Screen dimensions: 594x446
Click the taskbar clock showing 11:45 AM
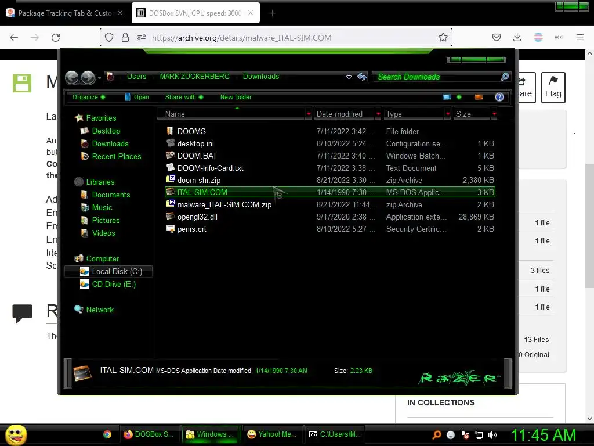544,435
